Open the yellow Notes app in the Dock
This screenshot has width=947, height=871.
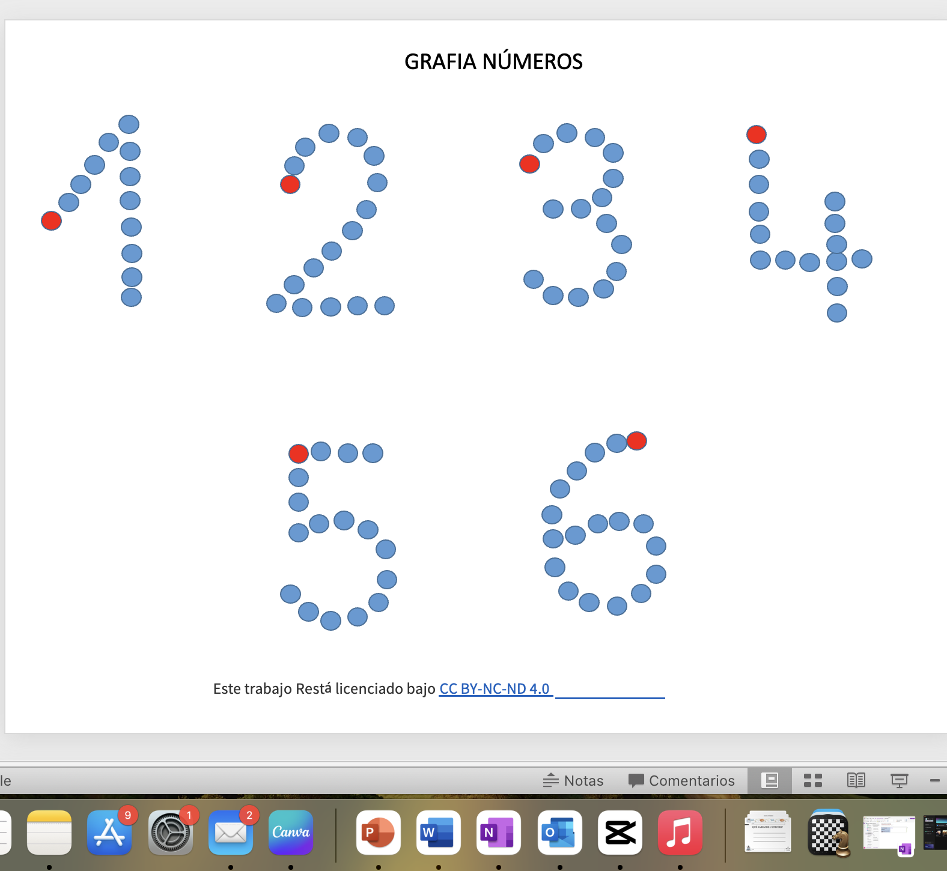click(49, 833)
